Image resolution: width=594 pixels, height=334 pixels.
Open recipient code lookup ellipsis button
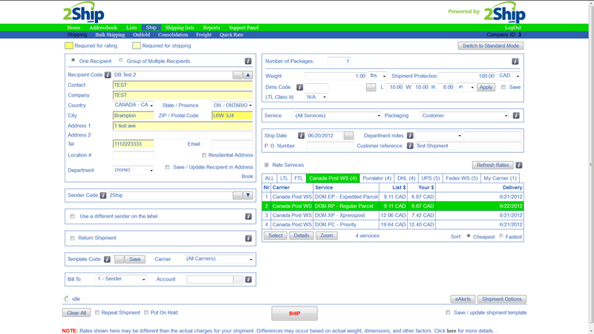238,75
